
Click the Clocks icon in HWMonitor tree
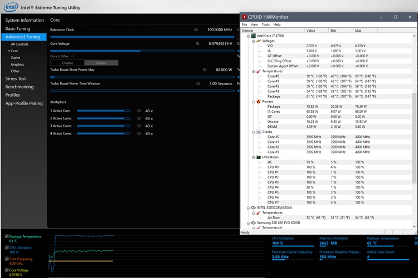259,132
